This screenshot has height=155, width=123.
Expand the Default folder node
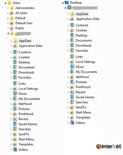(8, 18)
